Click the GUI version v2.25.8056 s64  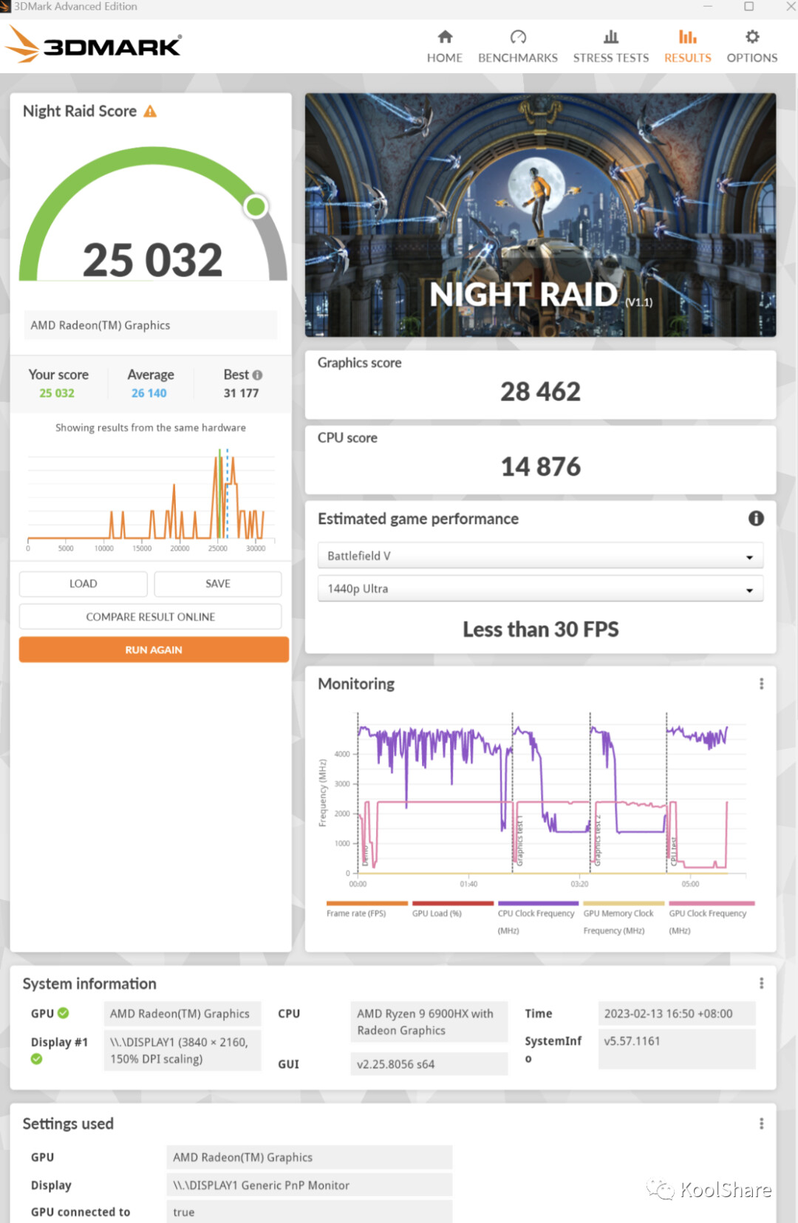coord(429,1064)
